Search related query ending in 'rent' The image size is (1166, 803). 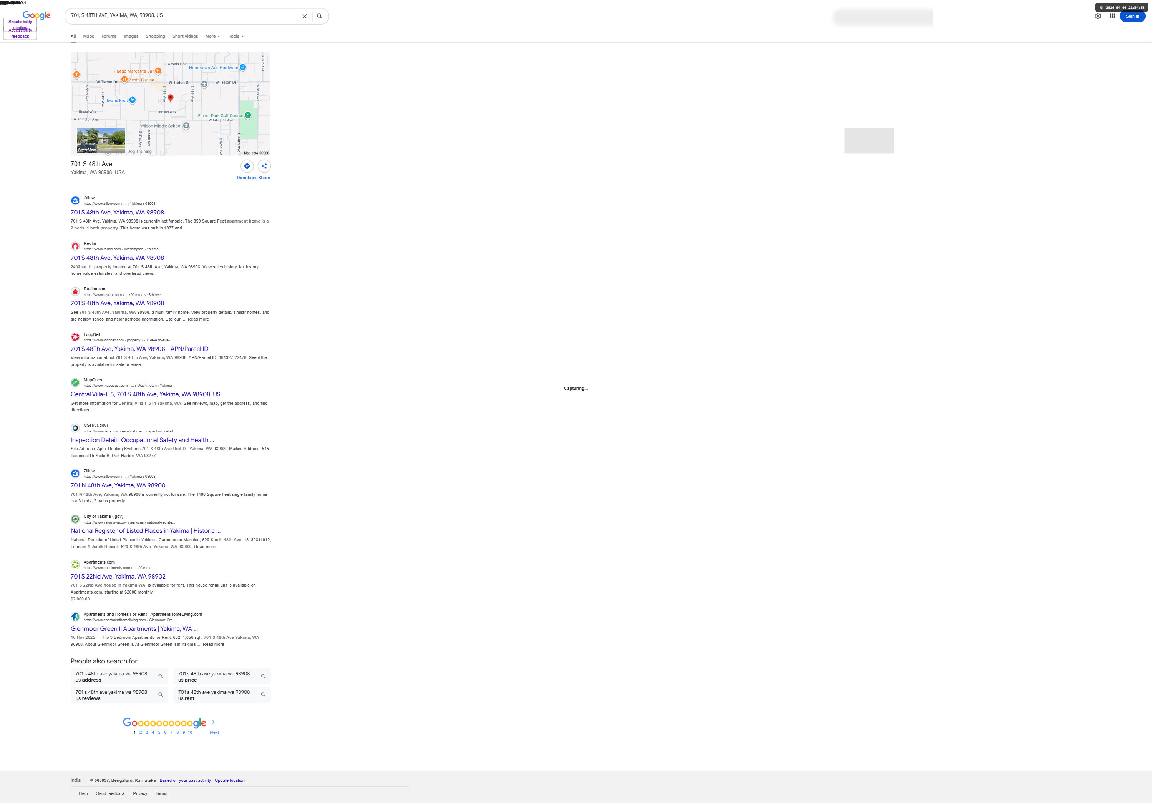click(x=222, y=695)
